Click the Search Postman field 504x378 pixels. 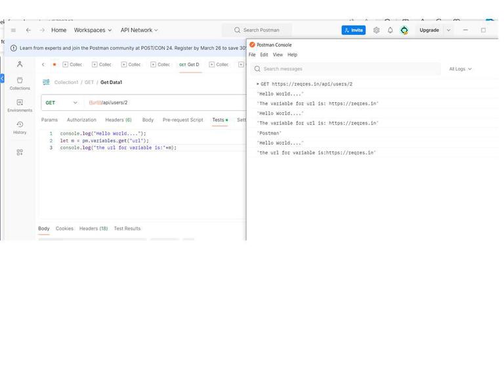coord(257,30)
